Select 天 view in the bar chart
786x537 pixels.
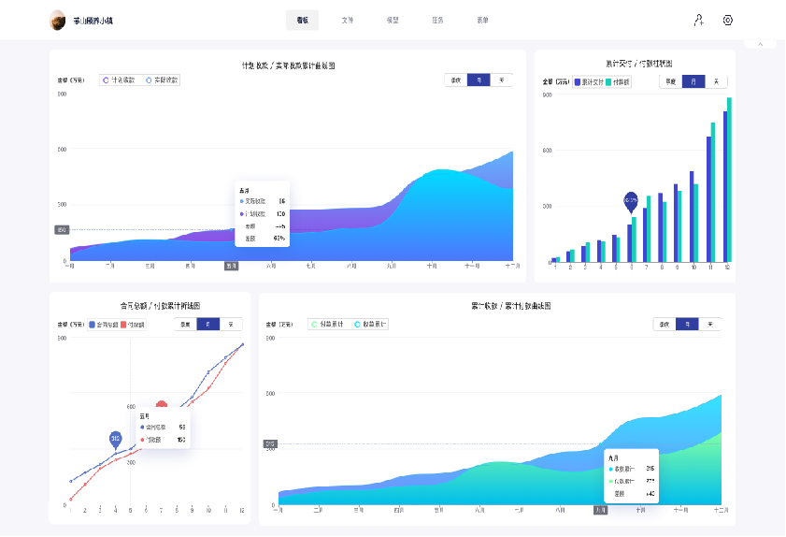coord(716,82)
